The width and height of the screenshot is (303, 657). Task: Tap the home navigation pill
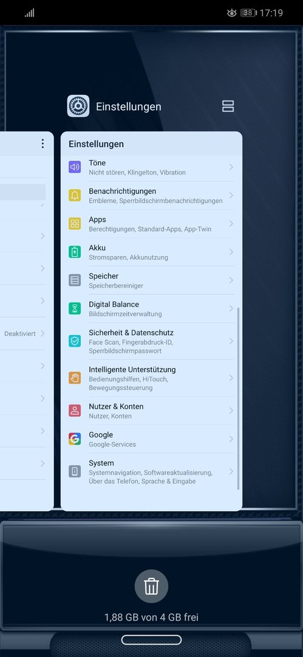click(x=151, y=640)
